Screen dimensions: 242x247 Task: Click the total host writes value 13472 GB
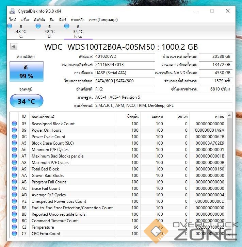(x=216, y=65)
